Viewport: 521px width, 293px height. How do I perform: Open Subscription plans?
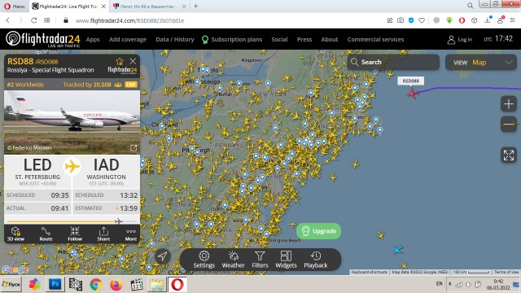[232, 40]
